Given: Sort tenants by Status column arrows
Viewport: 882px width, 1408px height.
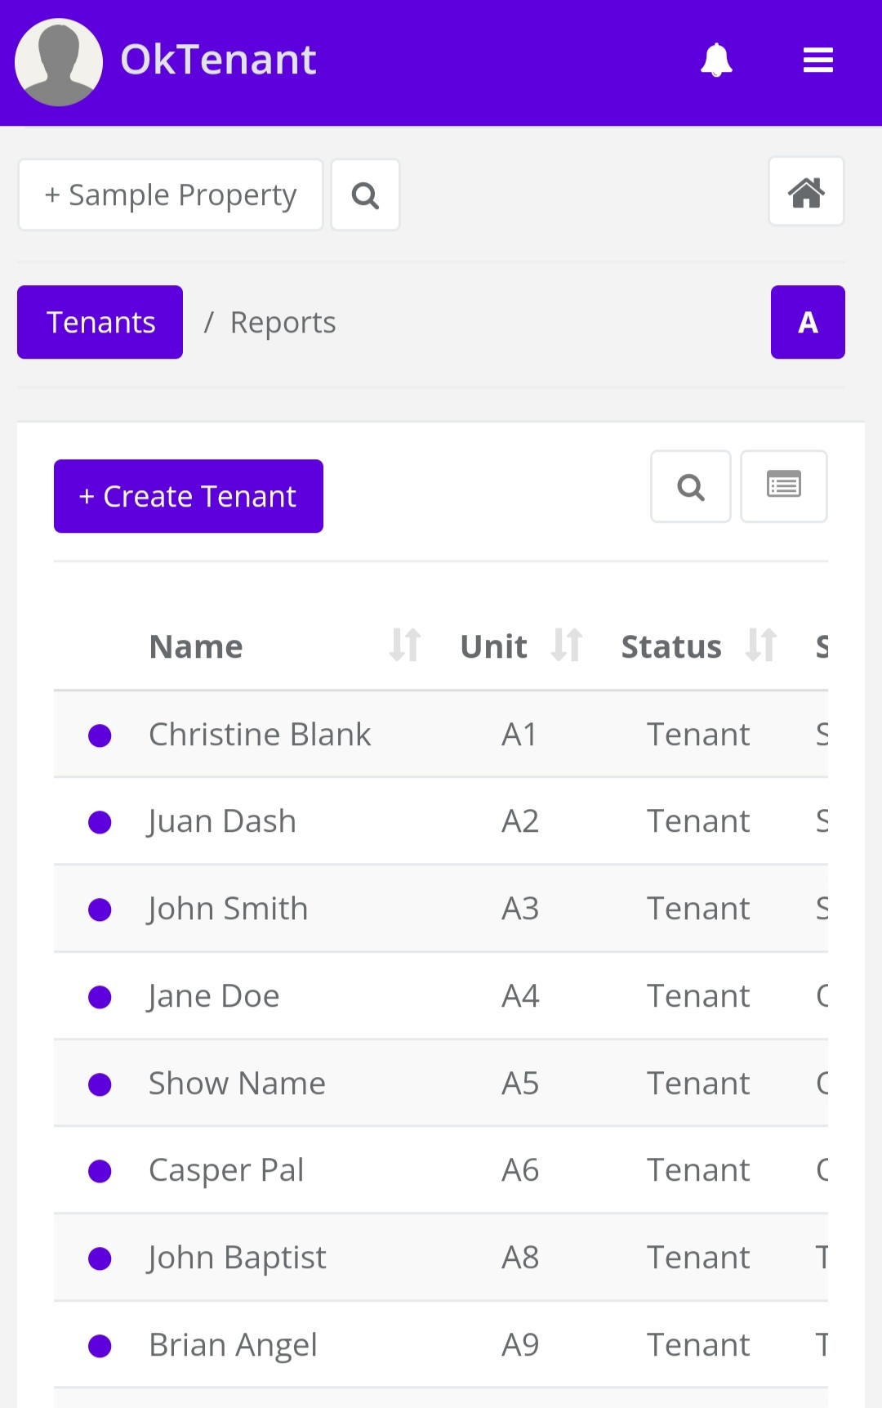Looking at the screenshot, I should tap(761, 646).
